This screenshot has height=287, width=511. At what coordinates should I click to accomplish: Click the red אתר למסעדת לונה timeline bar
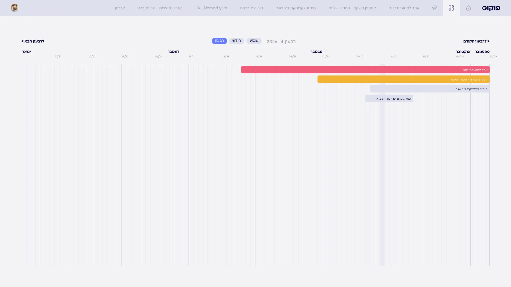(x=365, y=70)
